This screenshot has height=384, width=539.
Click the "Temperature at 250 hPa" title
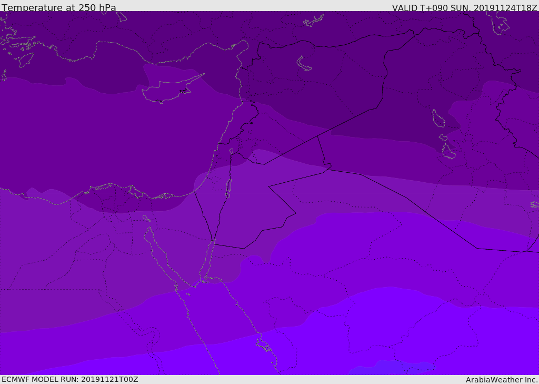point(59,7)
